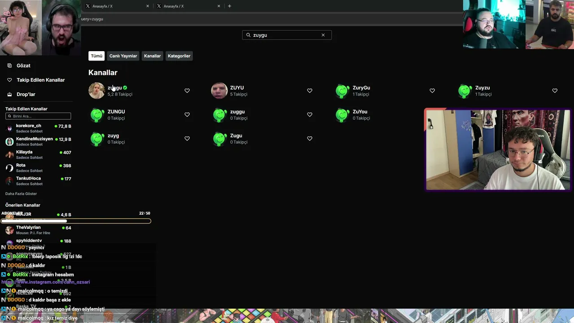Screen dimensions: 574x323
Task: Follow ZUNGU with the heart button
Action: coord(187,114)
